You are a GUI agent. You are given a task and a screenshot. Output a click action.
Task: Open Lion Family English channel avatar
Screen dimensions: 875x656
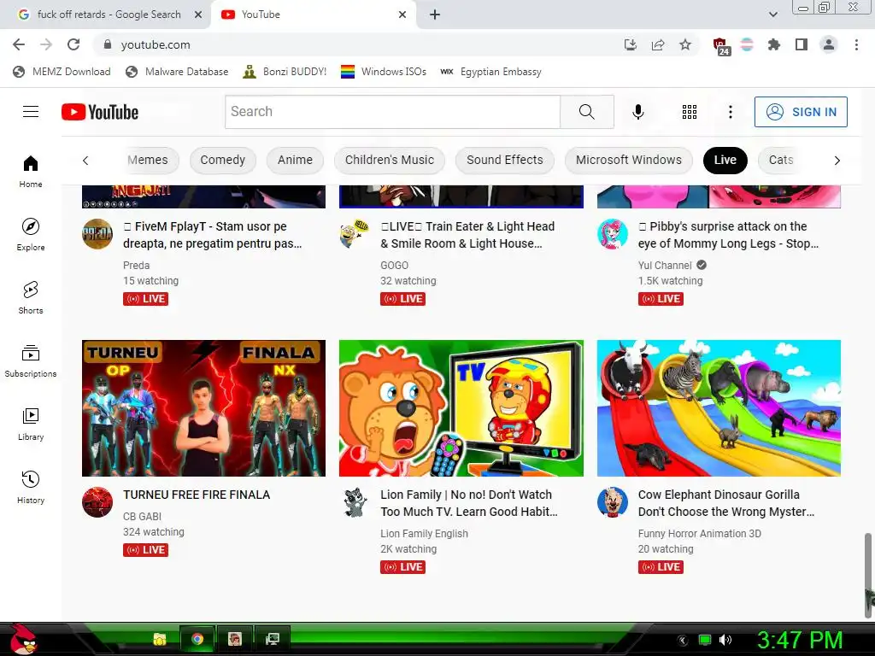point(355,502)
